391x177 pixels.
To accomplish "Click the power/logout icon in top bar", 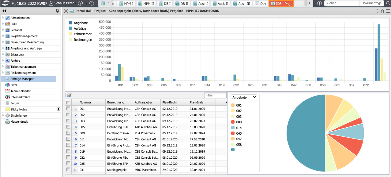I will [92, 3].
